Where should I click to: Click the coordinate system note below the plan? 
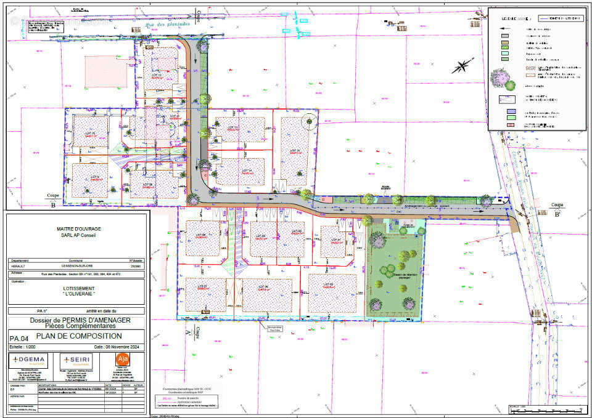187,390
